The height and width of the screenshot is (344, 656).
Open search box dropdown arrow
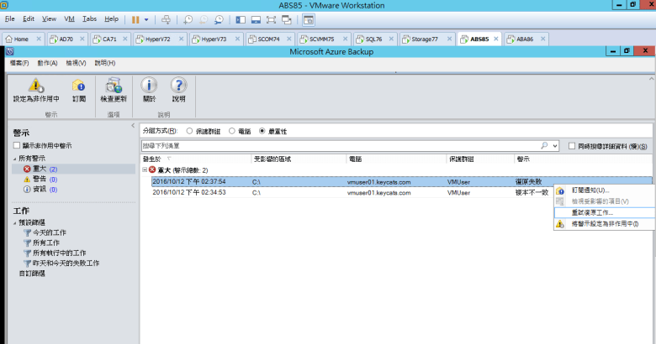(554, 146)
